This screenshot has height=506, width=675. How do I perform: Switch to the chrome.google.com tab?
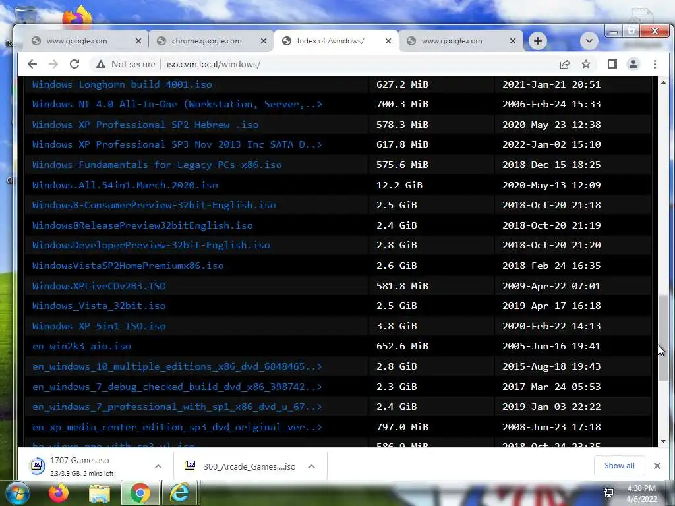(211, 41)
